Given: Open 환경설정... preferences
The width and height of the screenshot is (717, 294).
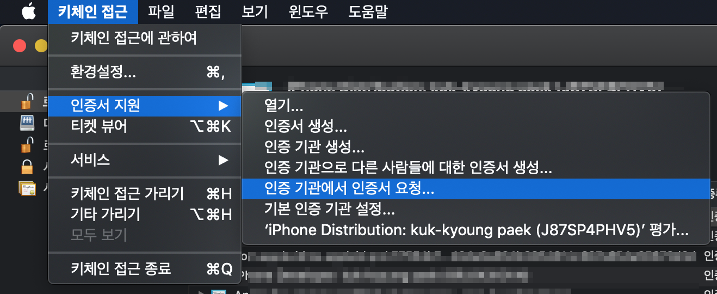Looking at the screenshot, I should click(x=145, y=72).
